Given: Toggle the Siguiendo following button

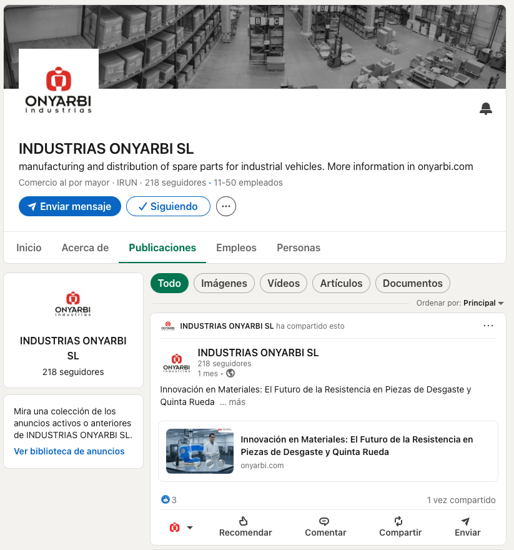Looking at the screenshot, I should pos(168,206).
